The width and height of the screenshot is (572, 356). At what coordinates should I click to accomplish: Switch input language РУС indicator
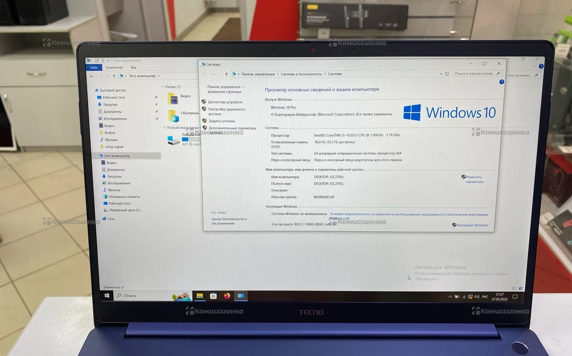(485, 297)
